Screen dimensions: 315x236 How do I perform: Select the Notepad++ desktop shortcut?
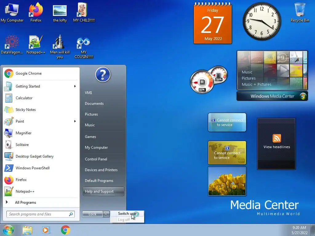(36, 45)
